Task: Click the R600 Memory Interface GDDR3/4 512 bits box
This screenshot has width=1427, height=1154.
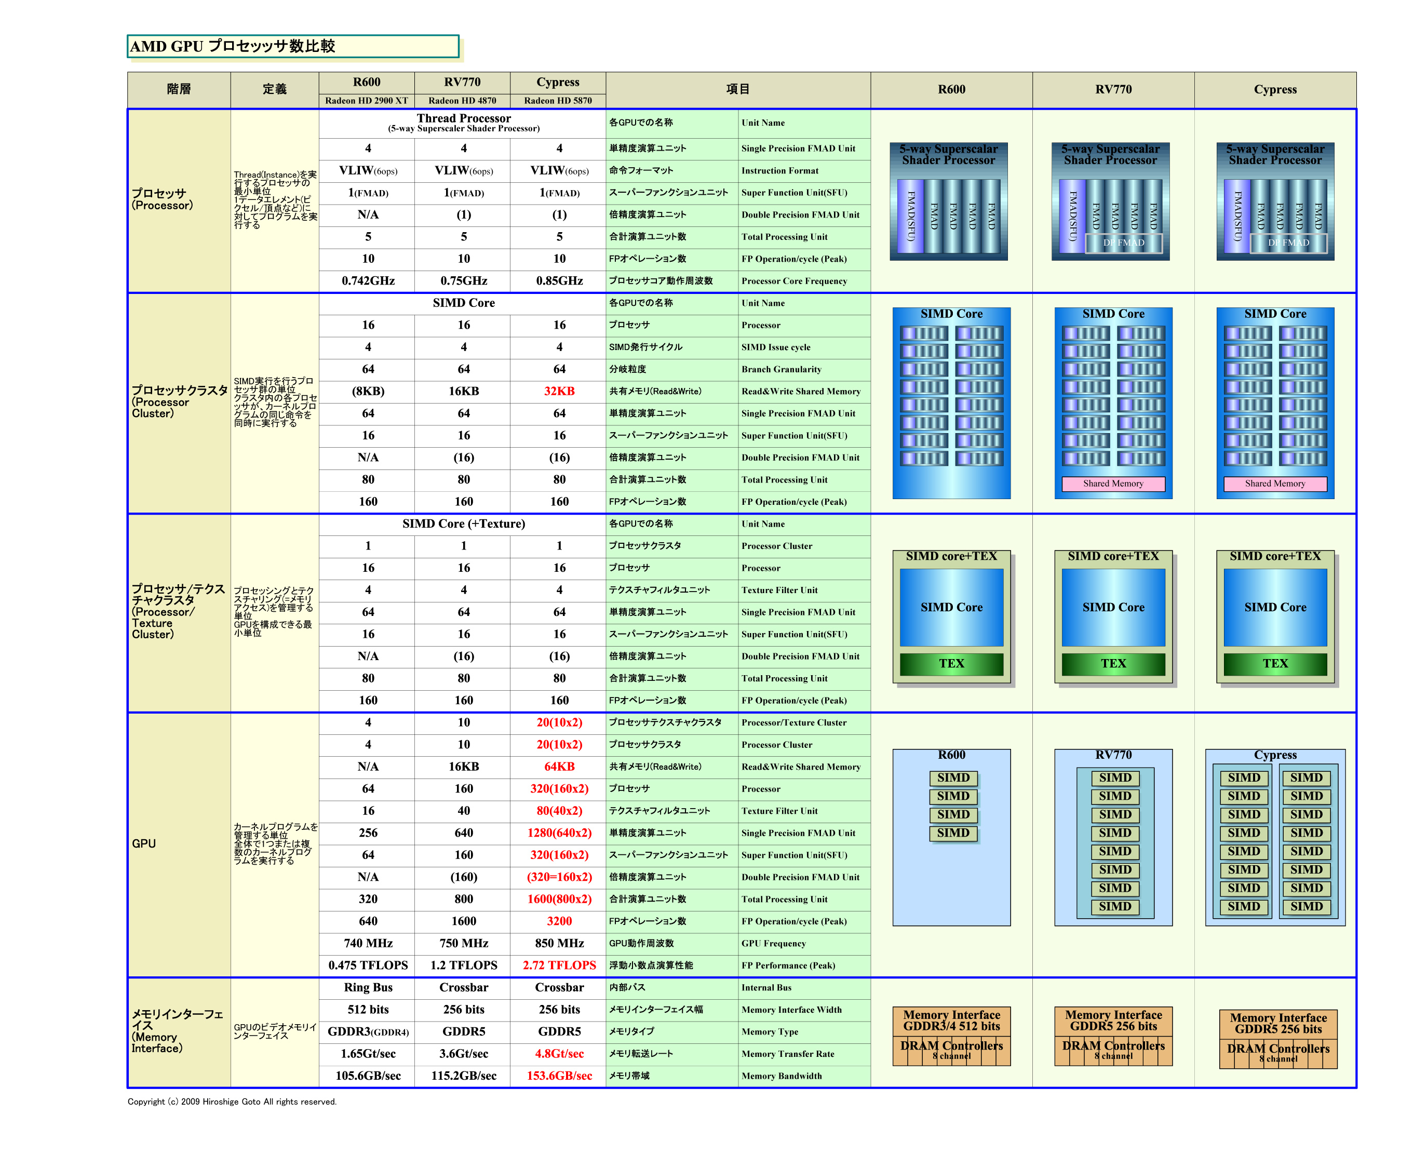Action: (x=951, y=1021)
